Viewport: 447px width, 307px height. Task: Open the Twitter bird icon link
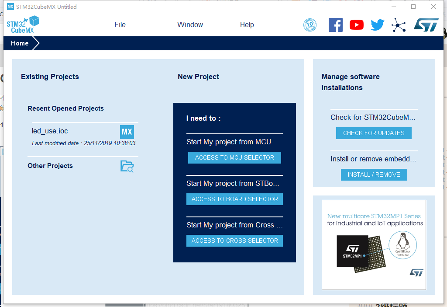pyautogui.click(x=378, y=25)
